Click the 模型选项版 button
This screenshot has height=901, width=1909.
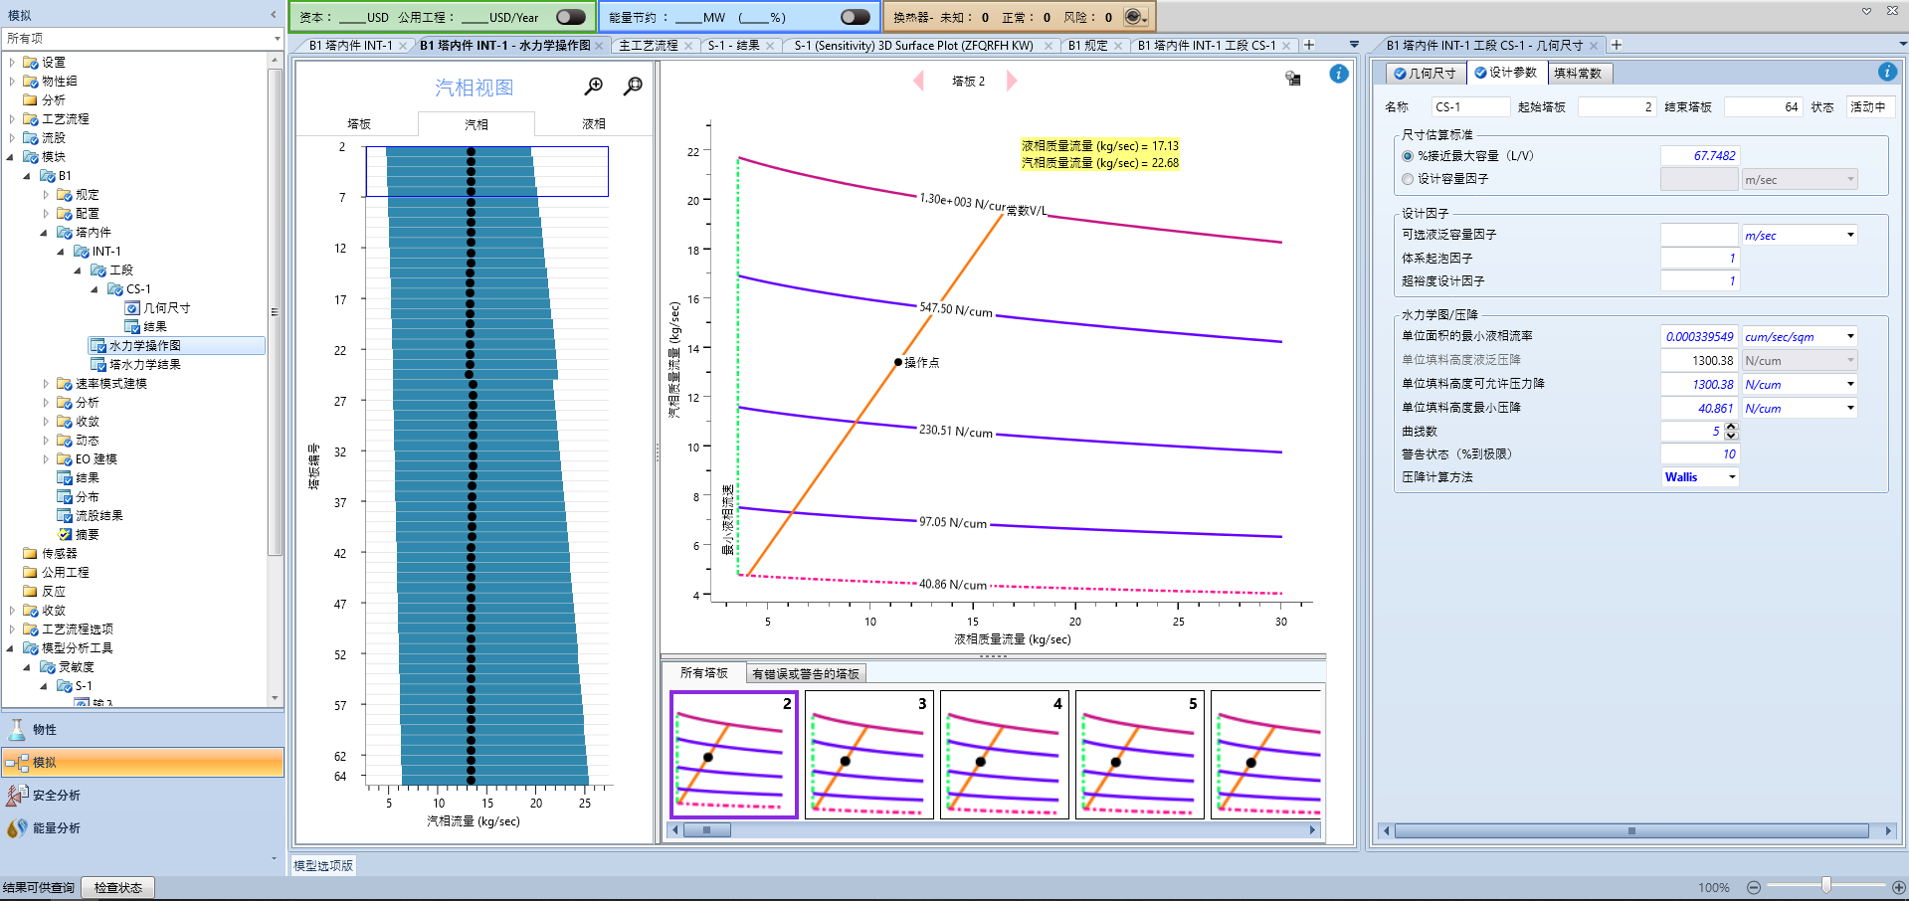point(323,865)
